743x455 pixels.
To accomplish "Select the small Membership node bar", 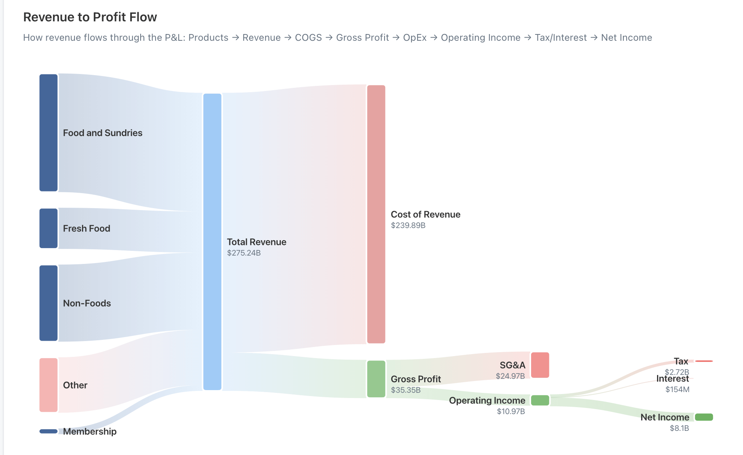I will coord(48,431).
